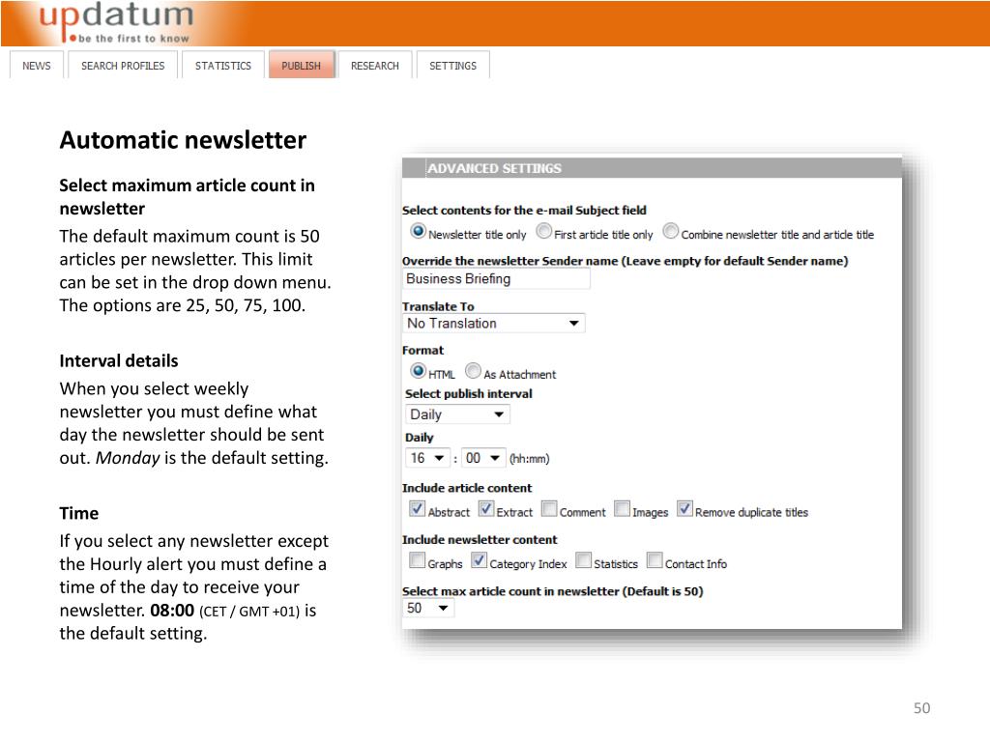Open the STATISTICS tab
Viewport: 990px width, 742px height.
[x=223, y=65]
